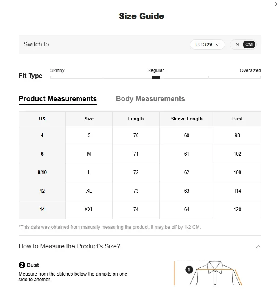Click the number 2 Bust badge icon
Image resolution: width=277 pixels, height=289 pixels.
(x=22, y=265)
